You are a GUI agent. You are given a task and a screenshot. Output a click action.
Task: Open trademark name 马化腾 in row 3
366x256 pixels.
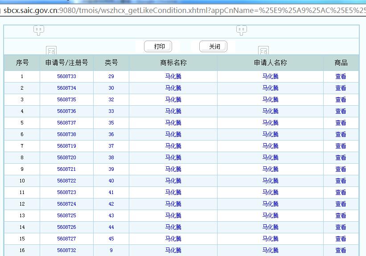click(x=173, y=99)
